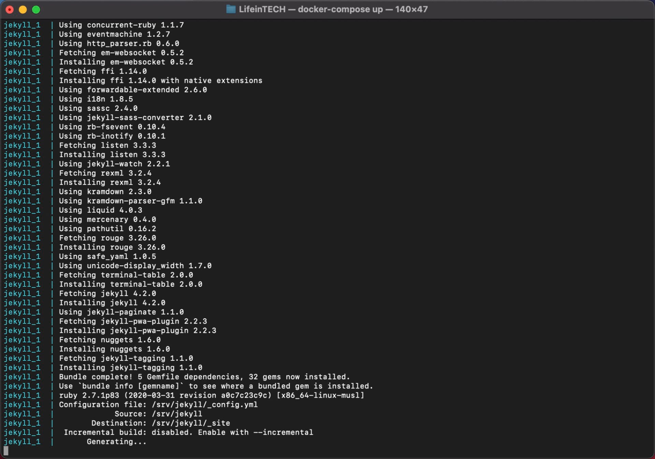Click the "Generating..." status text

116,442
